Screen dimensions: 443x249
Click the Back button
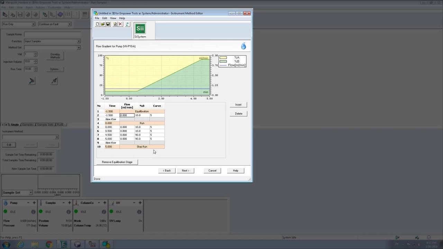[167, 170]
